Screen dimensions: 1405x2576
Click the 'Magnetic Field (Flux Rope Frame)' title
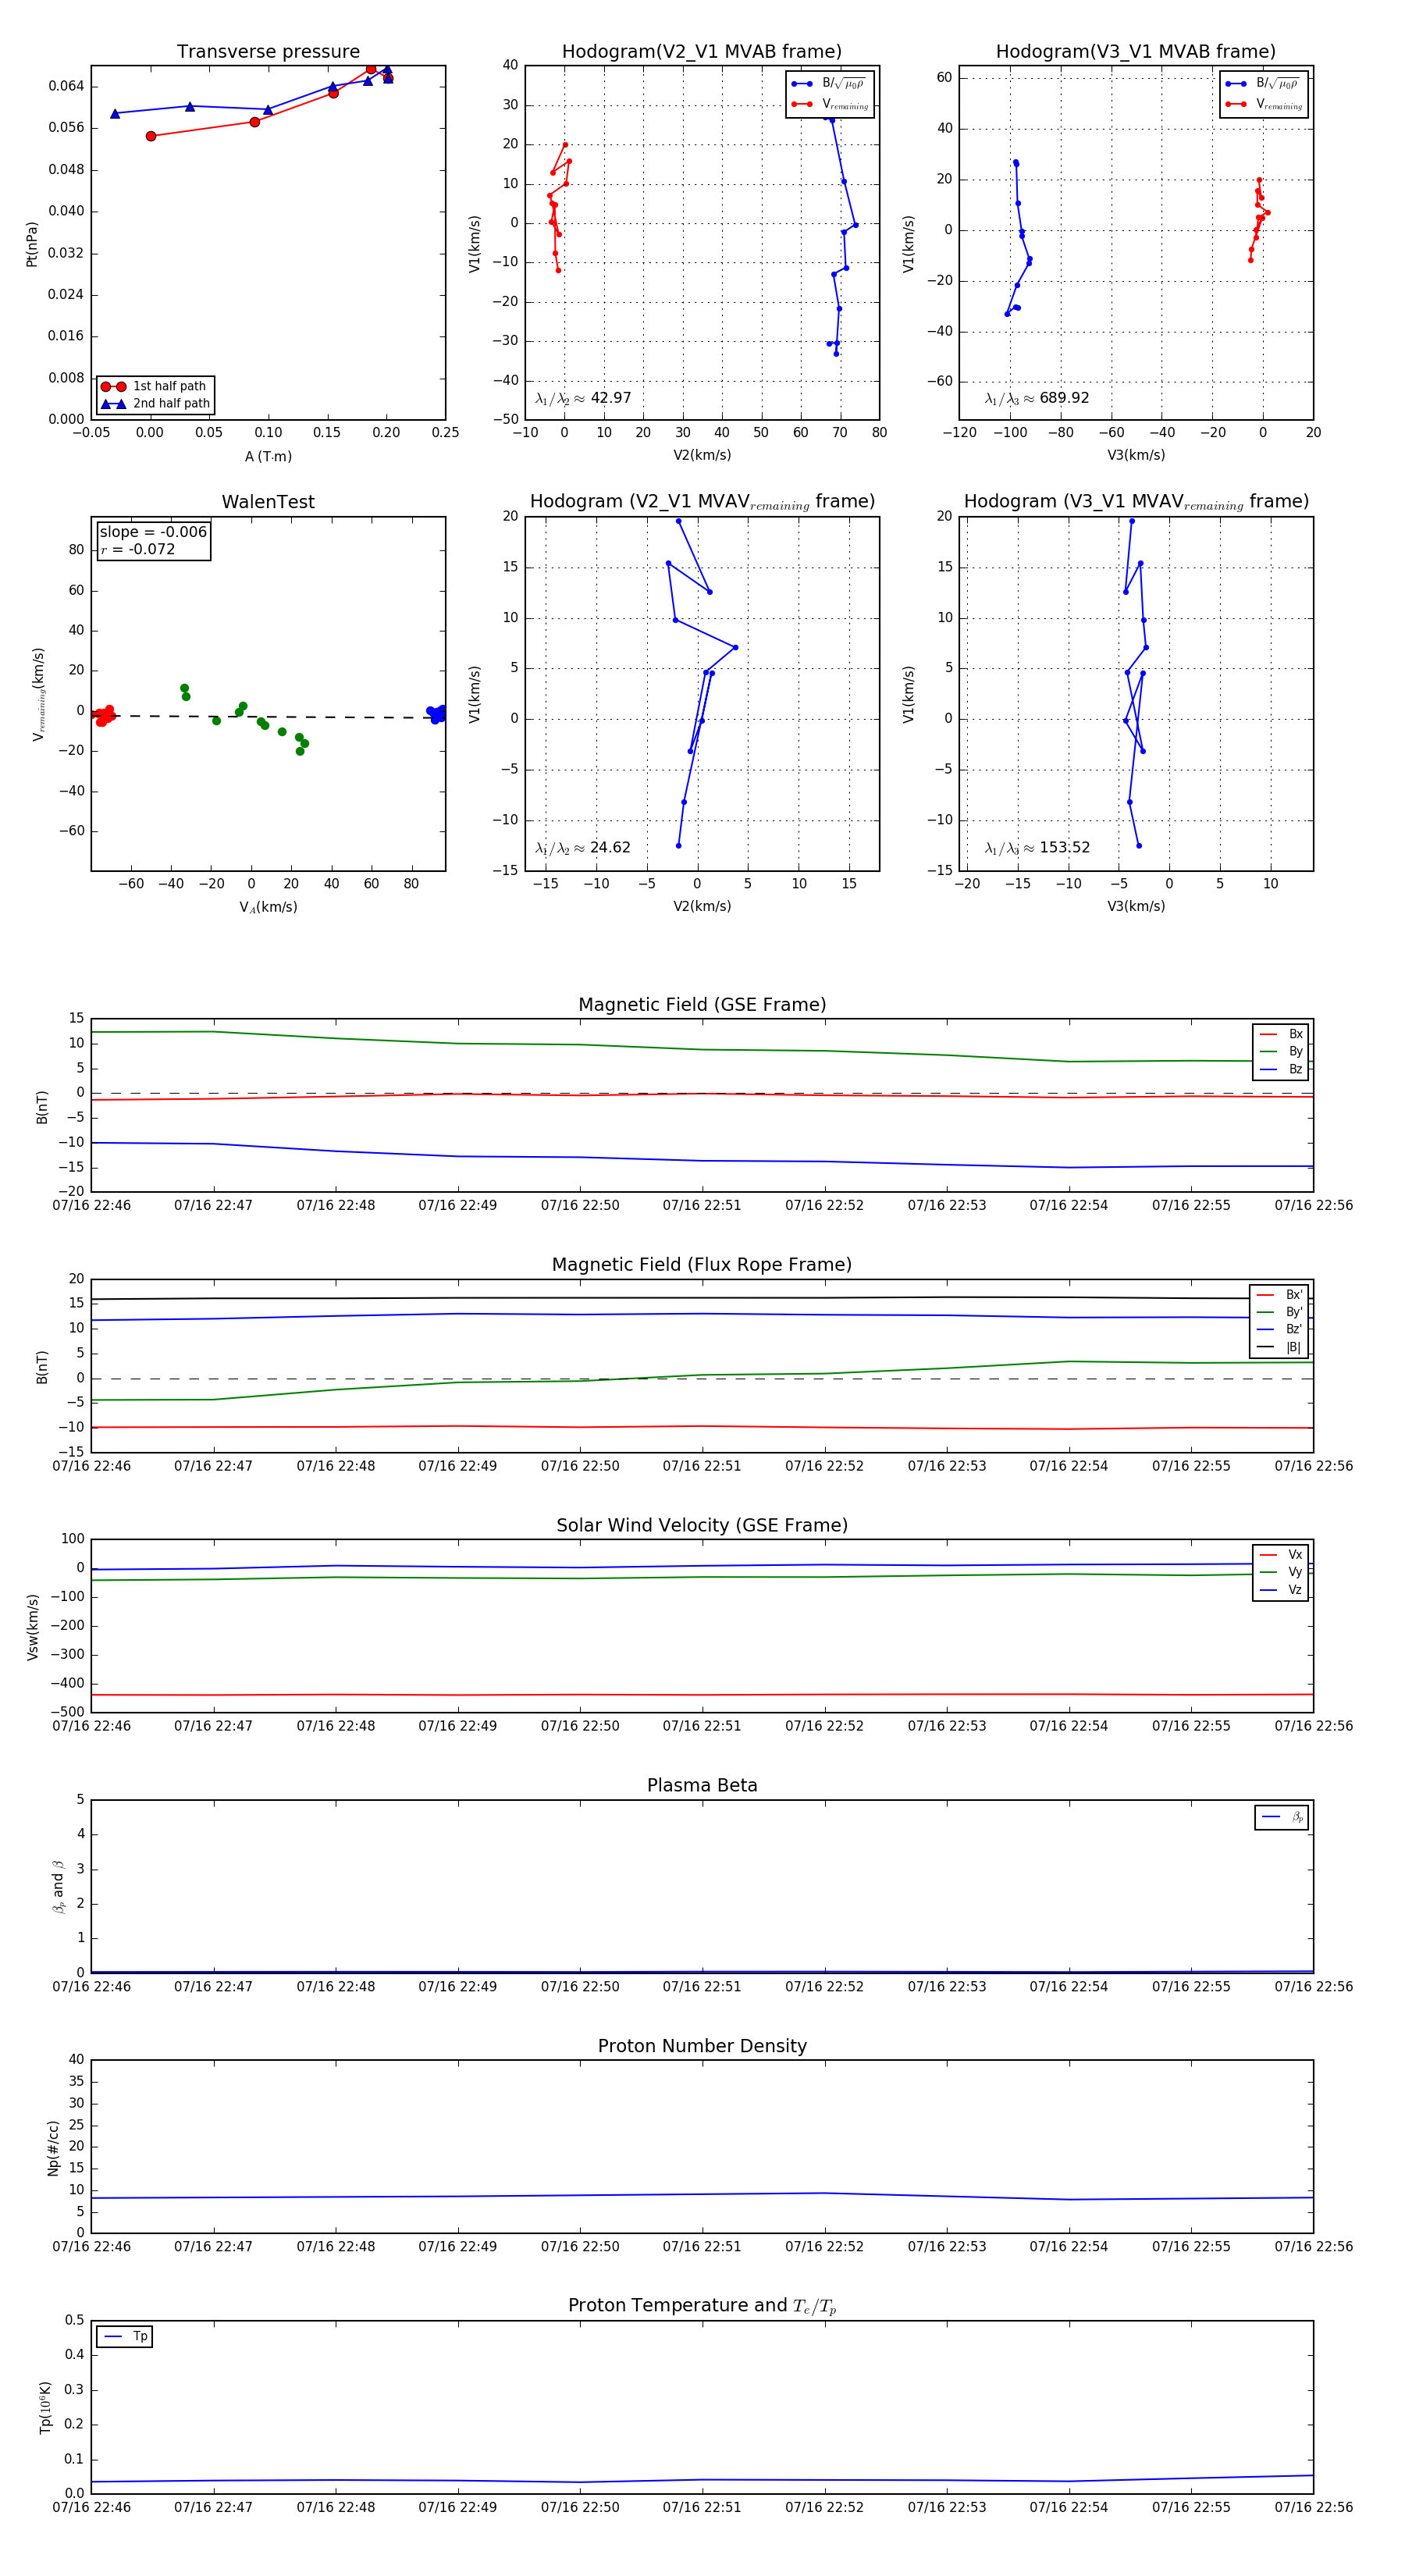702,1265
